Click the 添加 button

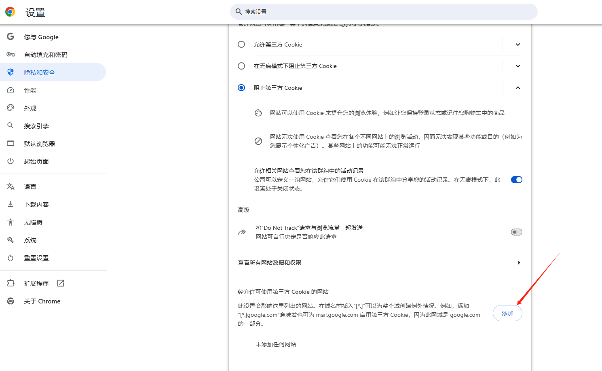coord(507,313)
